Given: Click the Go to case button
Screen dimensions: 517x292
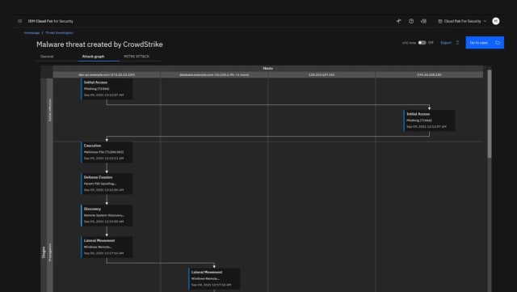Looking at the screenshot, I should (x=485, y=43).
